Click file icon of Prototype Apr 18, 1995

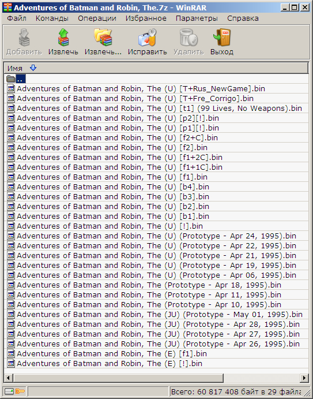11,285
